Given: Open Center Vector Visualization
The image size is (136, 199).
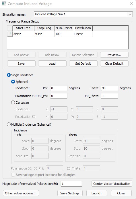Looking at the screenshot, I should [112, 184].
